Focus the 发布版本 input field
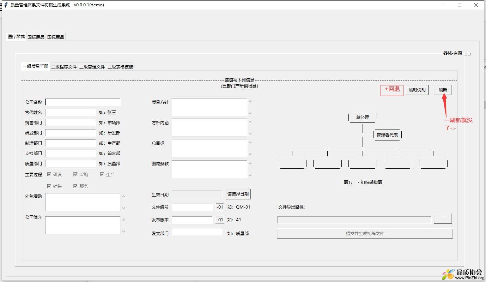Viewport: 486px width, 282px height. pyautogui.click(x=192, y=220)
